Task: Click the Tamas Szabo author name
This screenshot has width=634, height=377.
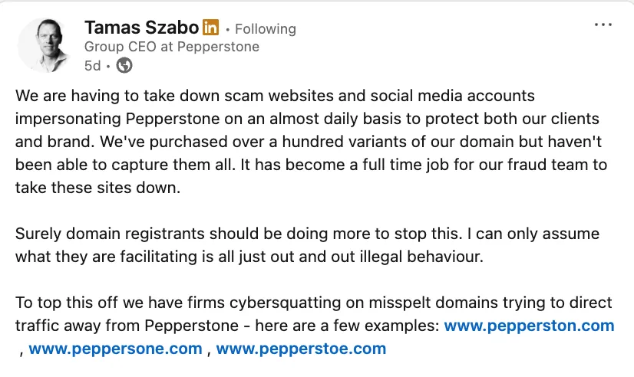Action: 141,28
